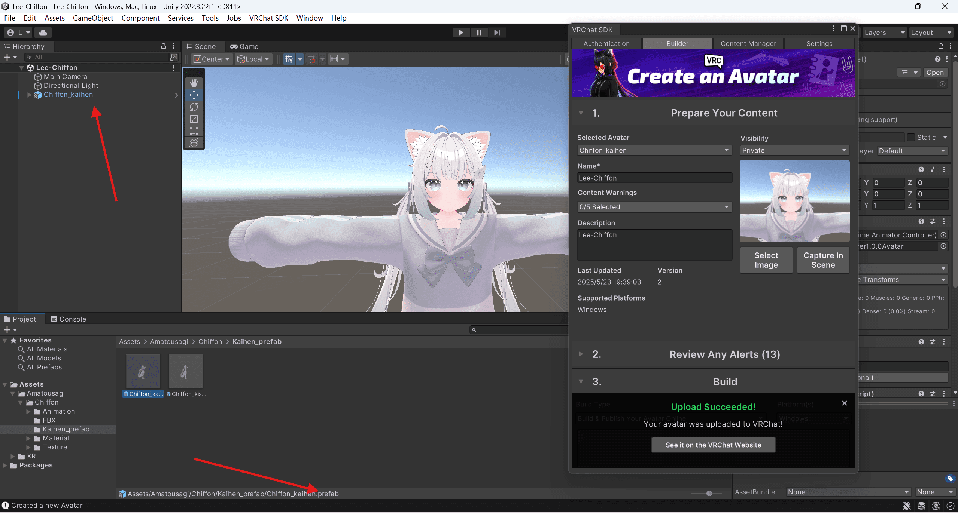
Task: Expand Chiffon_kaihen in the Hierarchy
Action: [29, 95]
